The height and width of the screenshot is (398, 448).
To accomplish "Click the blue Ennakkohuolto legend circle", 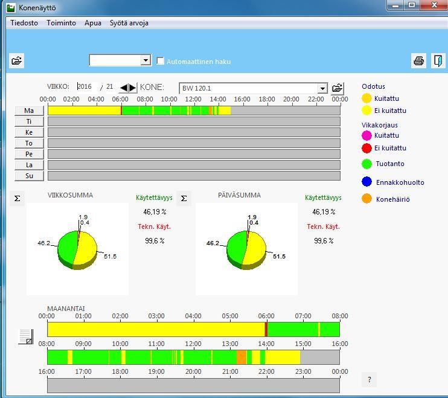I will pos(366,182).
